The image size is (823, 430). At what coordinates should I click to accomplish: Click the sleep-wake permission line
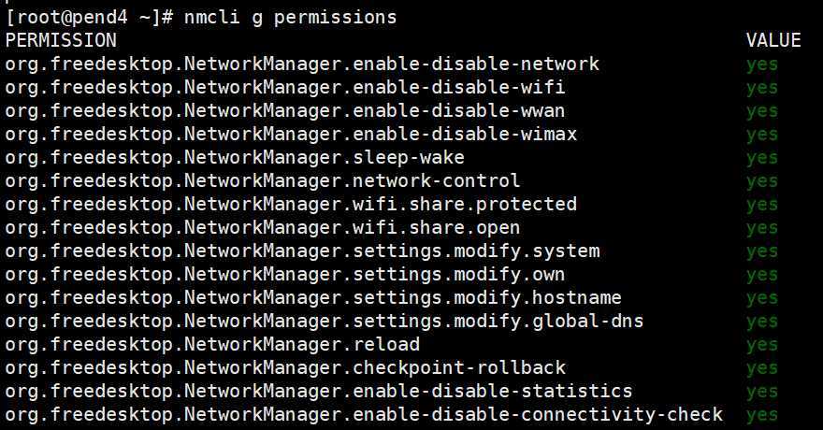point(235,158)
